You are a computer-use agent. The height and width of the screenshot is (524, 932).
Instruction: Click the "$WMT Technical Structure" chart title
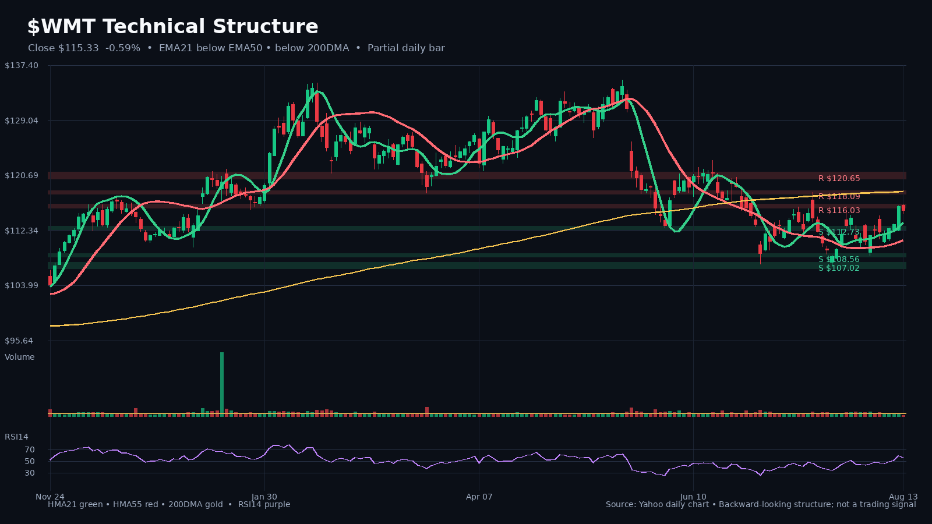pos(172,27)
